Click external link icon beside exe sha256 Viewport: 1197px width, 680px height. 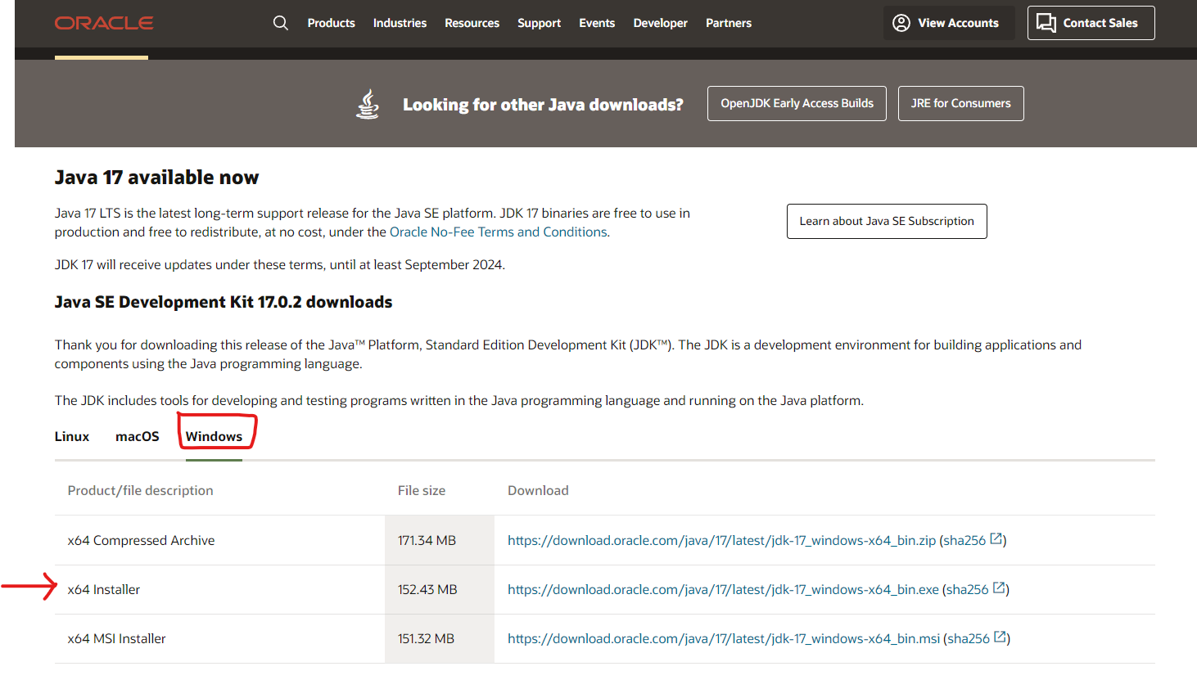tap(999, 588)
